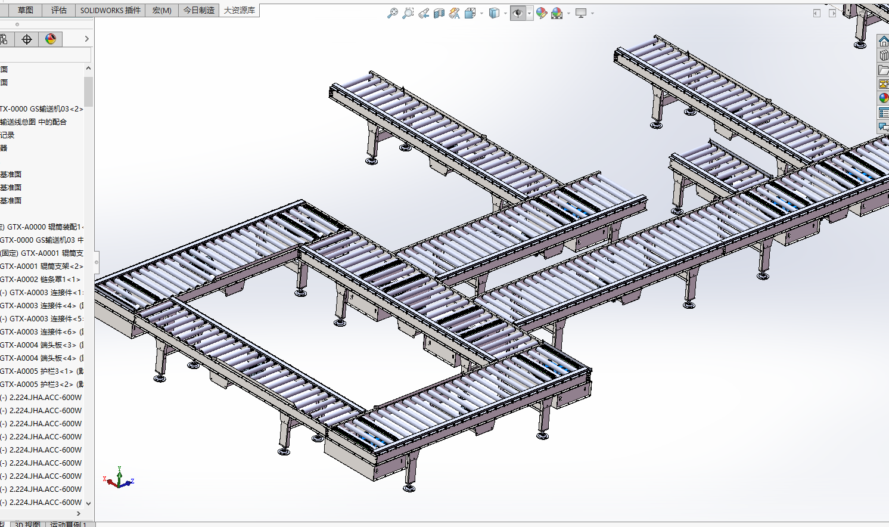Click the tile-left document window button

817,13
